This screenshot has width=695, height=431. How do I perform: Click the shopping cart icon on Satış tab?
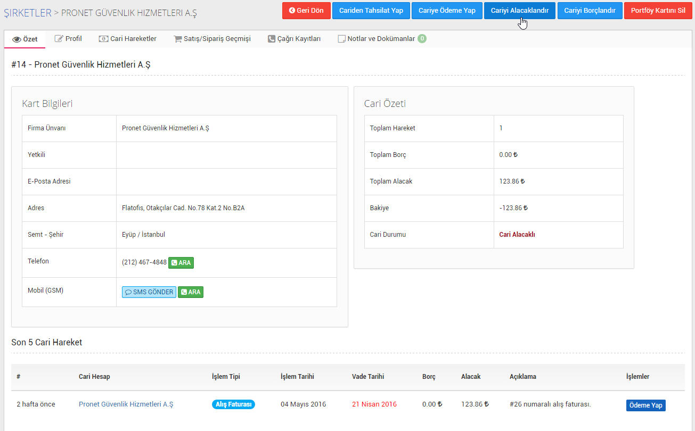tap(178, 39)
